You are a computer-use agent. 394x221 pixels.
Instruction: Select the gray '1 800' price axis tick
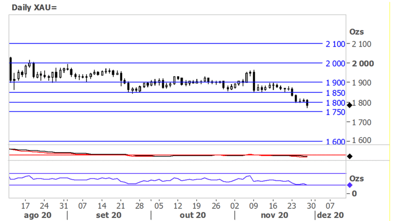point(361,103)
